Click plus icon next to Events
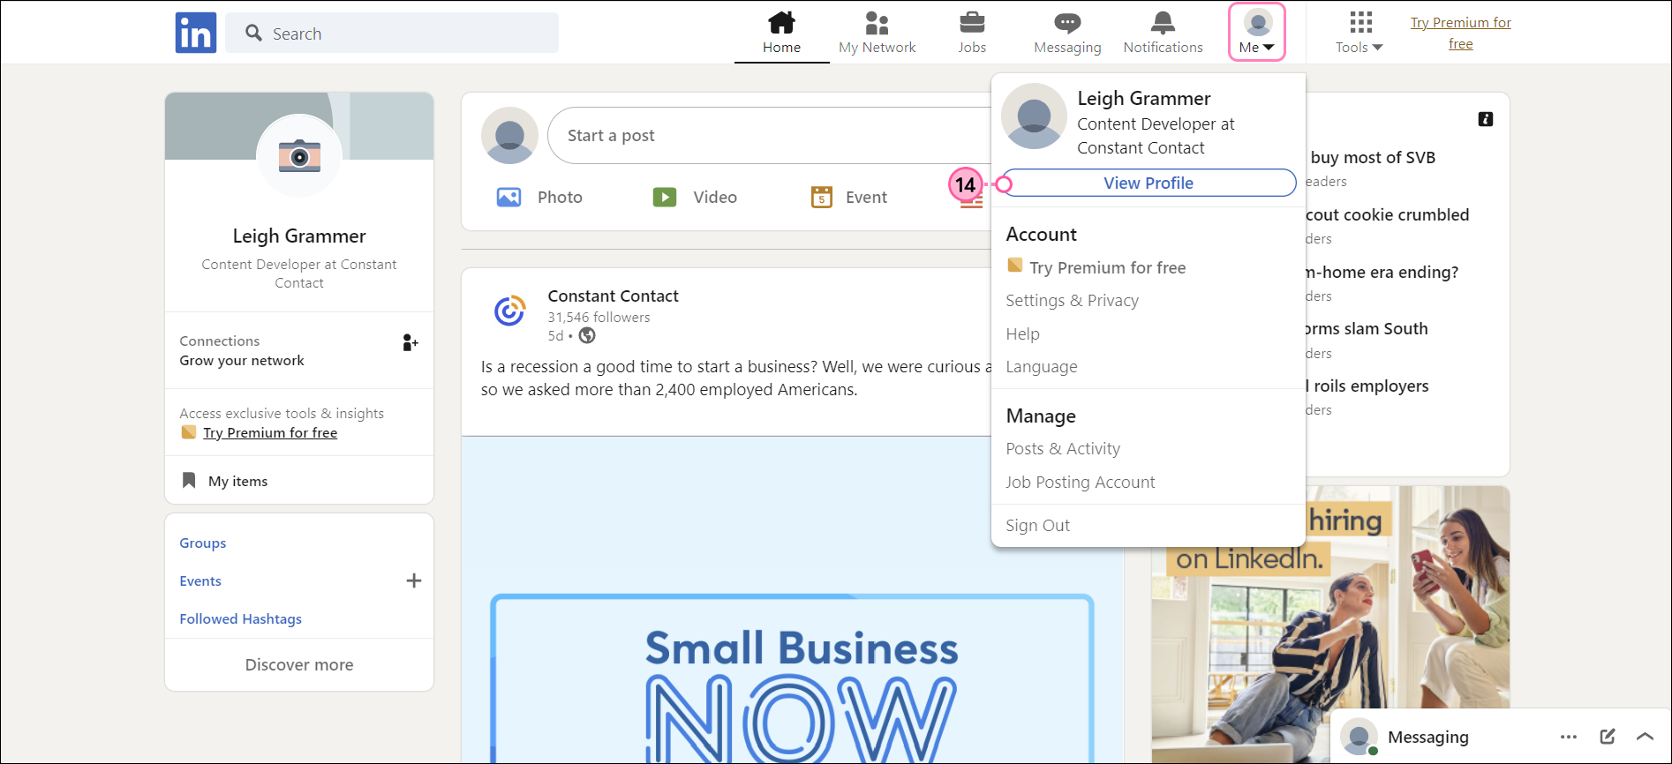The image size is (1672, 764). 413,580
